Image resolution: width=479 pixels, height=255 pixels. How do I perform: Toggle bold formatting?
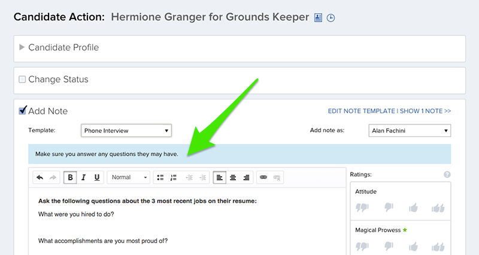(x=70, y=177)
